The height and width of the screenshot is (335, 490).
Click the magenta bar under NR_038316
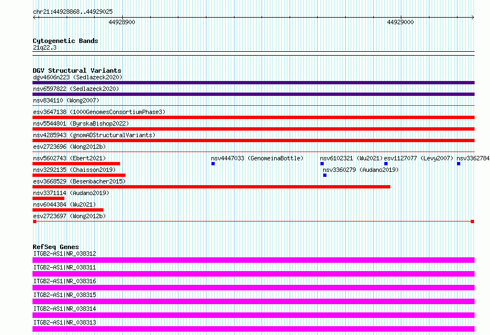[x=253, y=288]
